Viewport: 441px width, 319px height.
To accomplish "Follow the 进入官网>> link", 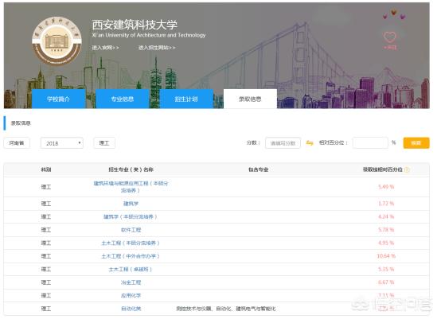I will [105, 48].
